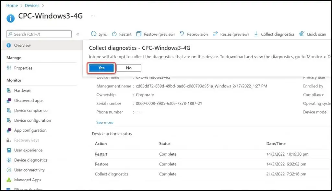The image size is (332, 191).
Task: Click the Managed Apps icon
Action: (9, 180)
